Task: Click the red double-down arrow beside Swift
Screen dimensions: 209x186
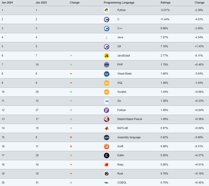Action: 71,146
